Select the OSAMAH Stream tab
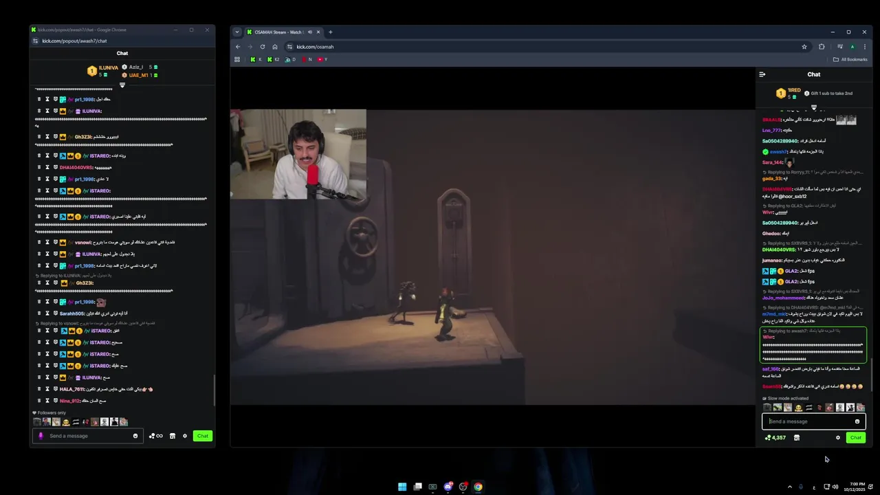This screenshot has width=880, height=495. (x=285, y=32)
